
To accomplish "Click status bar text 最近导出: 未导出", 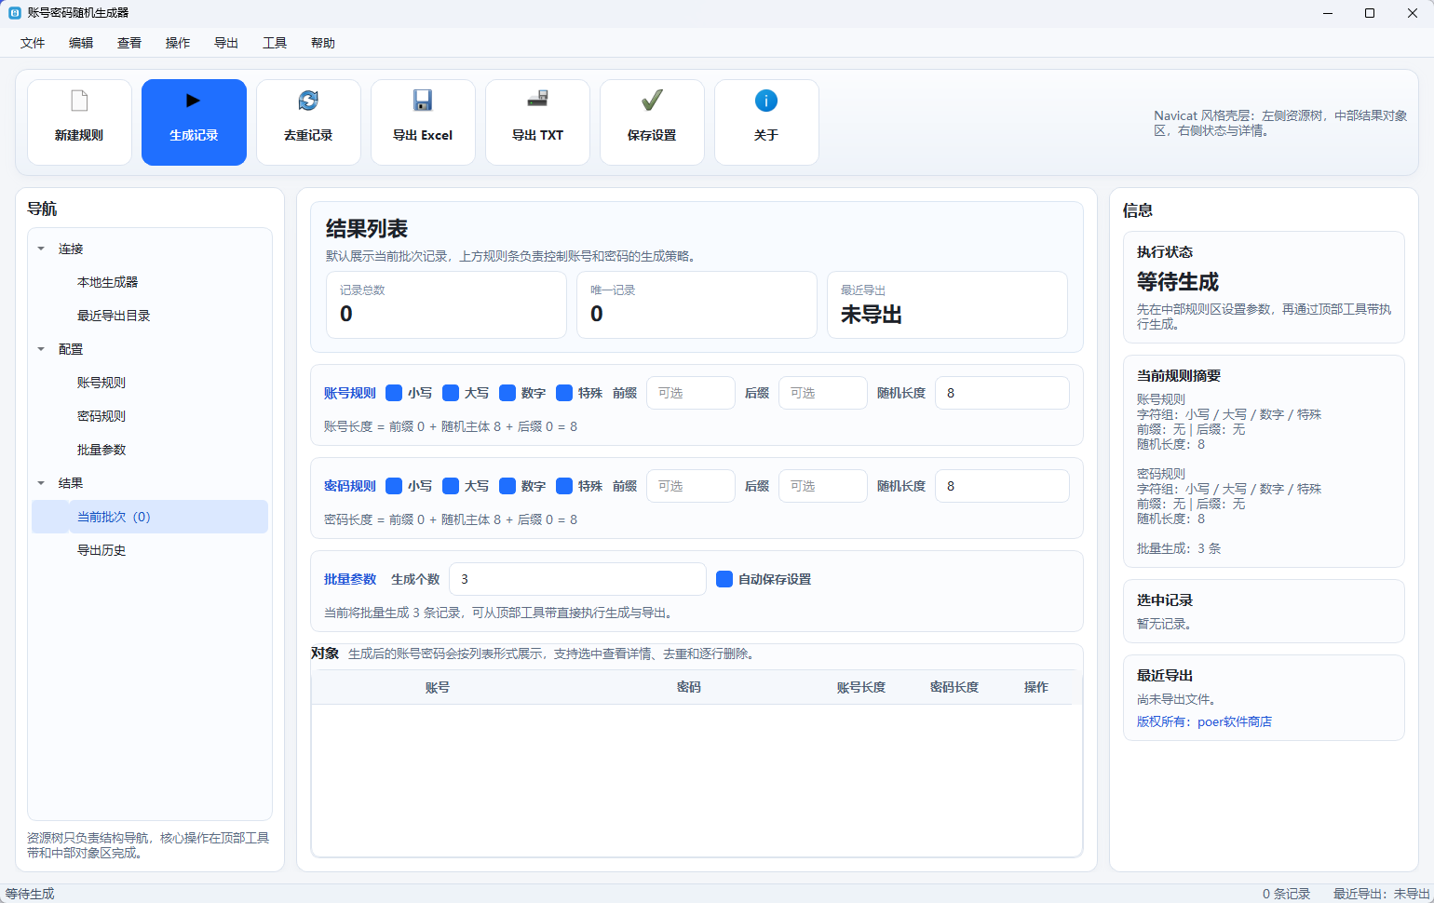I will 1382,894.
